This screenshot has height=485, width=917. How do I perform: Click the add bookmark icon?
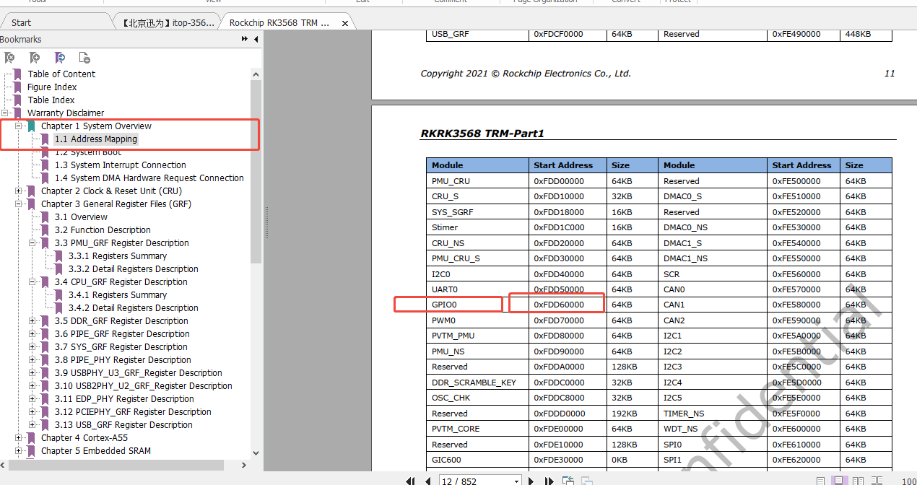[x=34, y=58]
